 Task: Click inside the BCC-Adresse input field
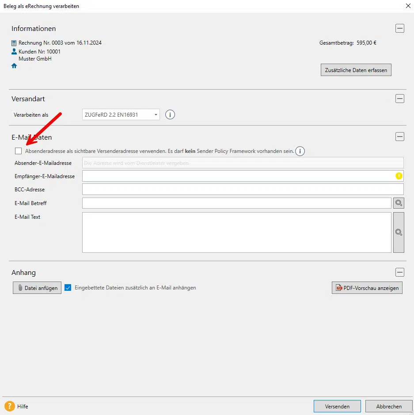tap(243, 189)
